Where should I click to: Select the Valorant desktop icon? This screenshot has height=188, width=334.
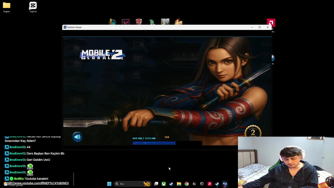pyautogui.click(x=126, y=22)
